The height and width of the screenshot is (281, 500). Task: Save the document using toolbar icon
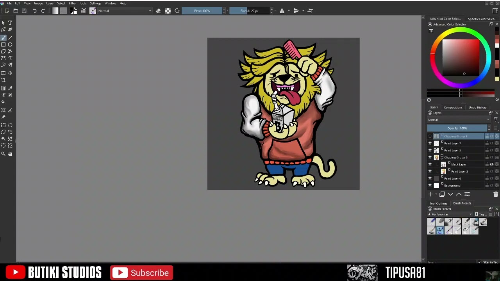pos(24,11)
